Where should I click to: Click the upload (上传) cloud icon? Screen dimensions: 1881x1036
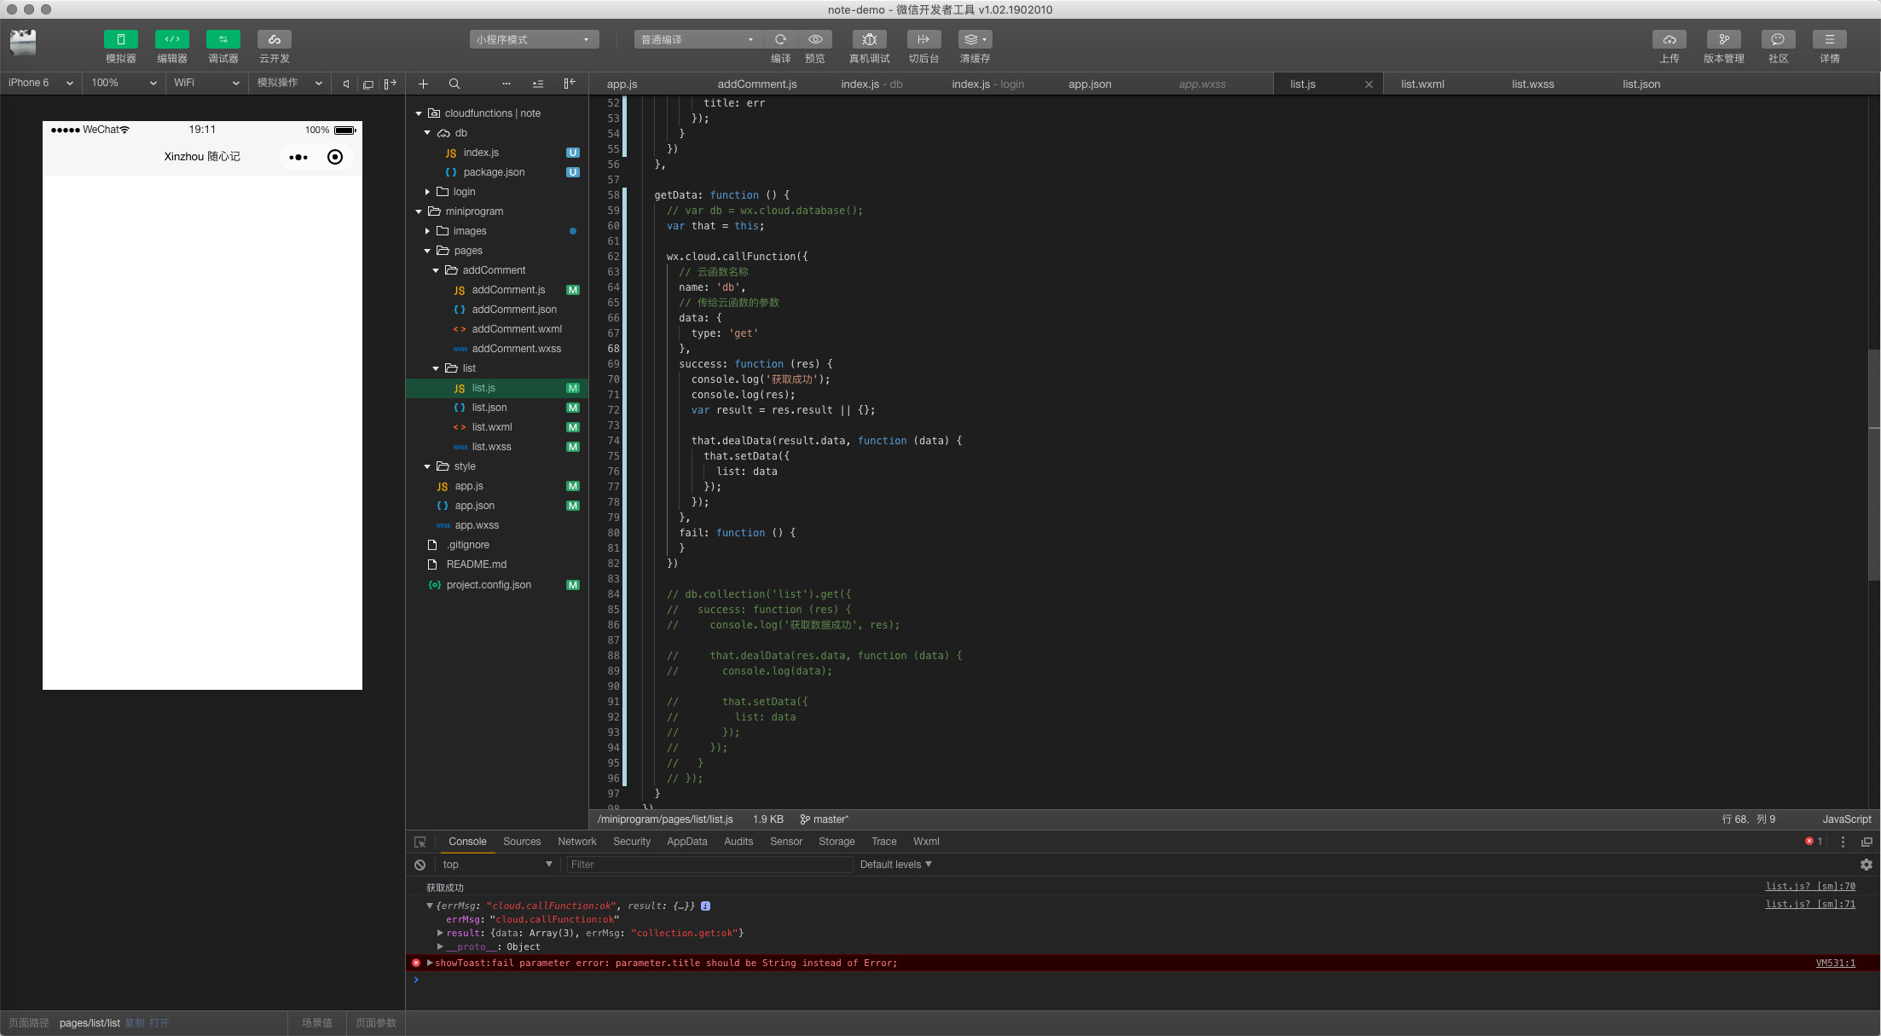coord(1669,39)
